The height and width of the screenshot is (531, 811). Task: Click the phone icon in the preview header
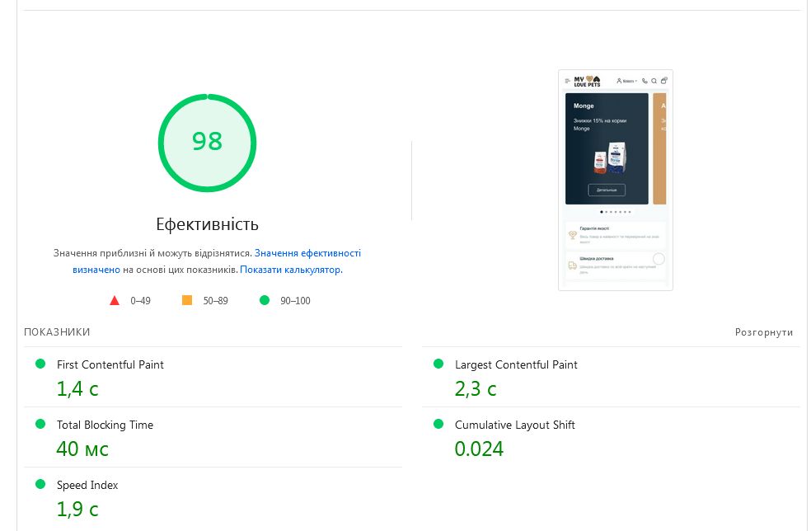point(645,81)
